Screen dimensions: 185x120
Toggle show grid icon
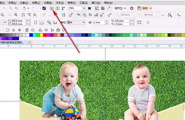[103, 8]
